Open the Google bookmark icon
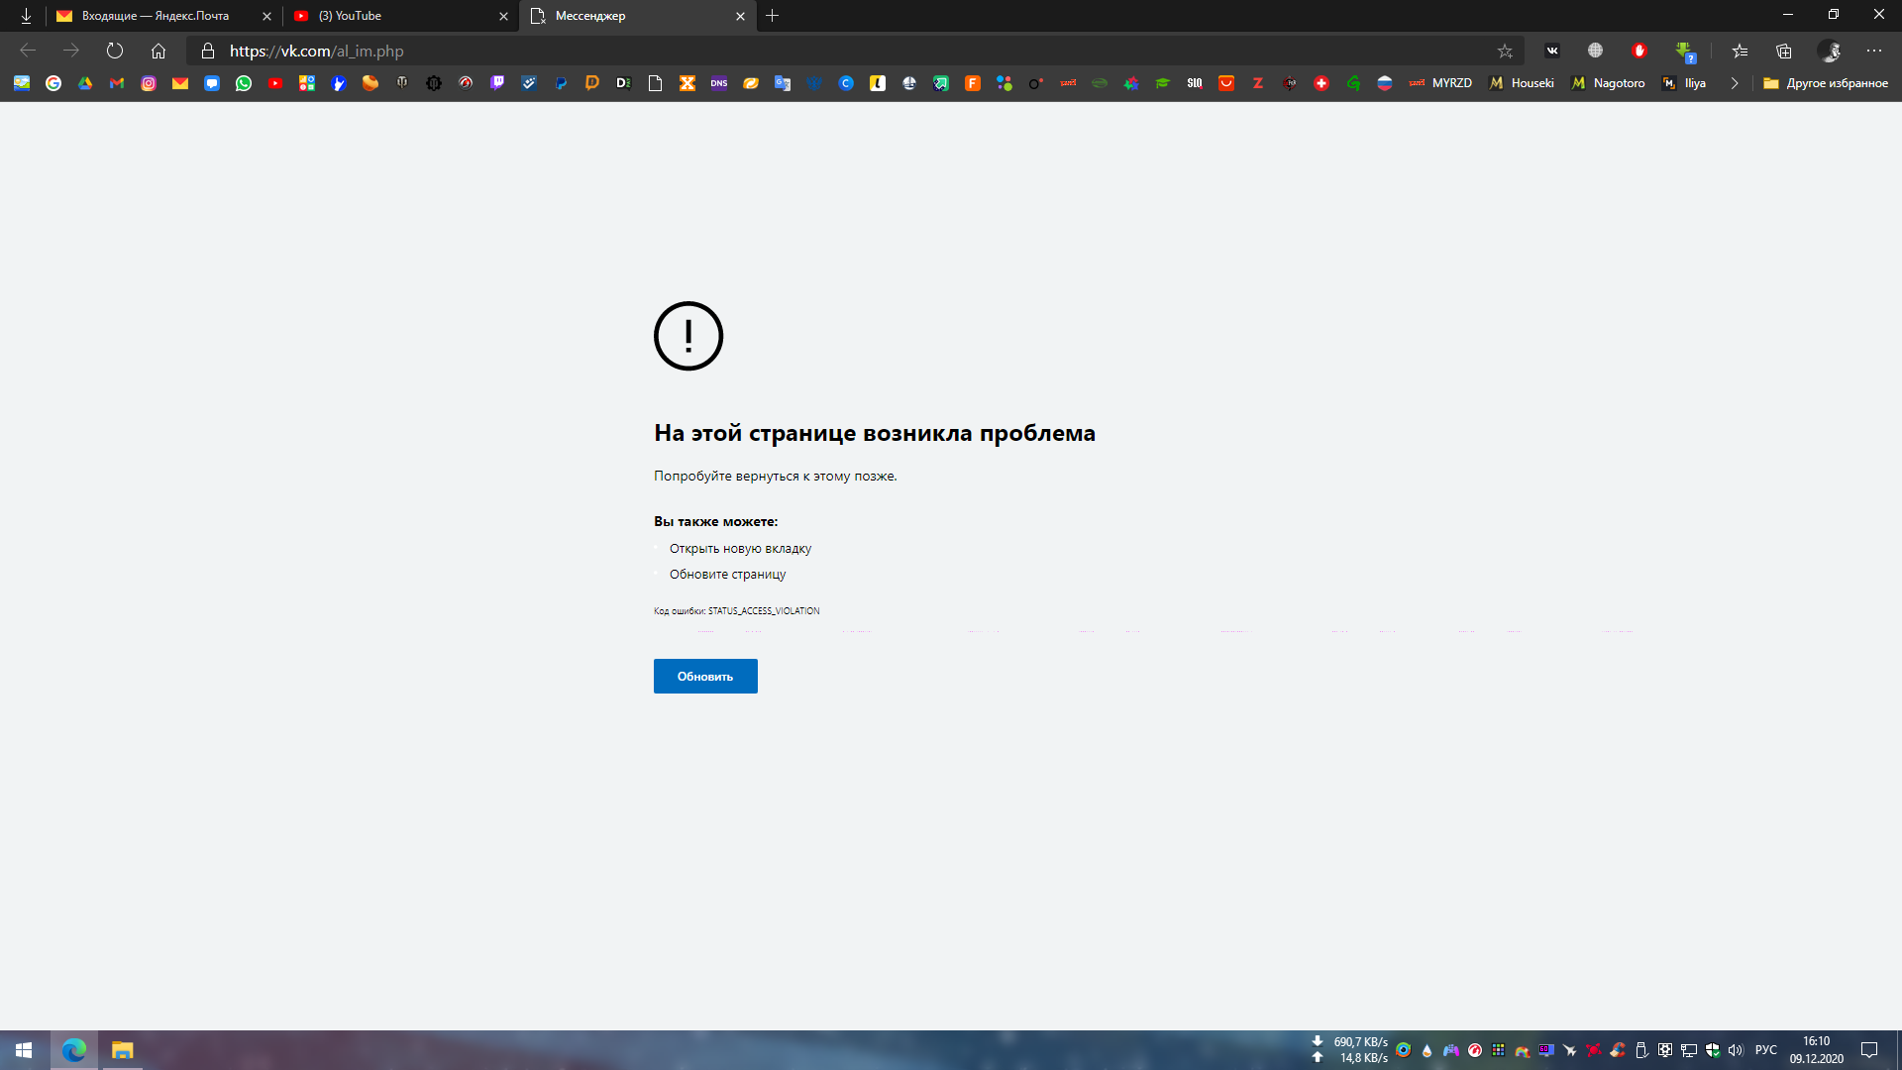 [53, 83]
